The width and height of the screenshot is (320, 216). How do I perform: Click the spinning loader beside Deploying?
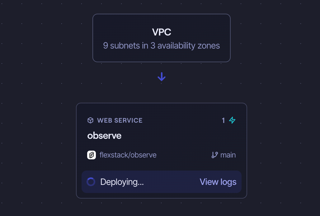(91, 181)
